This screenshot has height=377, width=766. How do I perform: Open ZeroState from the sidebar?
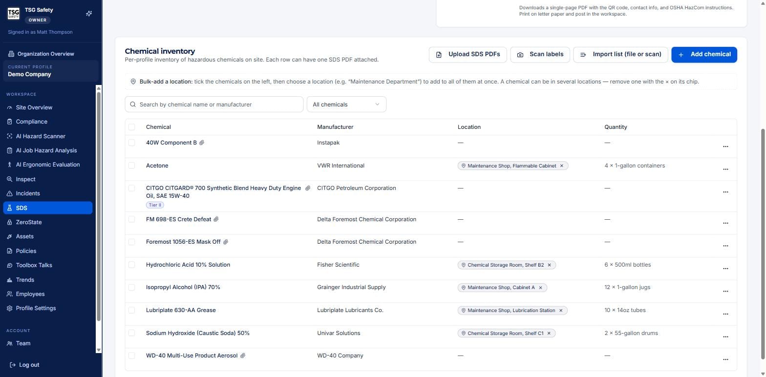pos(48,222)
